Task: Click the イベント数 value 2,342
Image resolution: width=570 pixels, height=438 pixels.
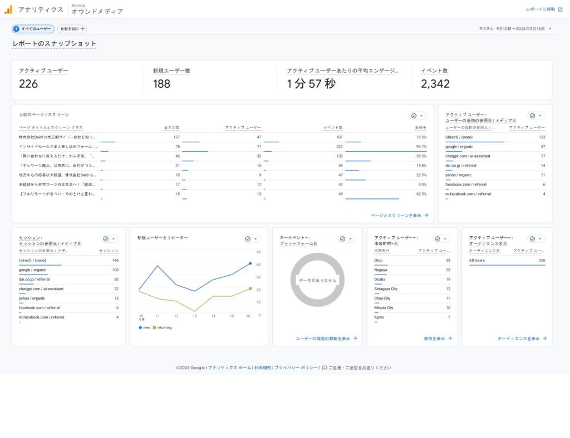Action: point(435,84)
